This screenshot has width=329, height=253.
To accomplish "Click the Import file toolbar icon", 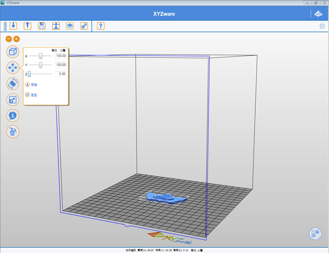I will [x=13, y=26].
